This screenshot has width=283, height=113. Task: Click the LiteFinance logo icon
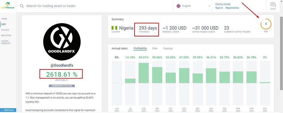(8, 4)
